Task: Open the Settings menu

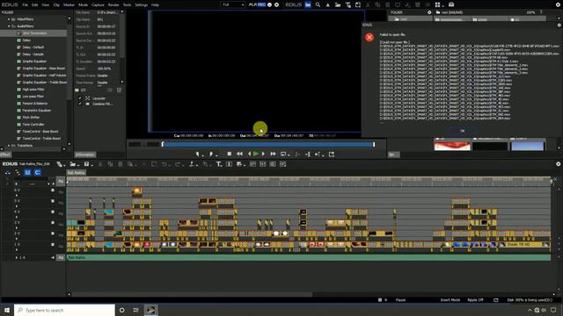Action: 141,5
